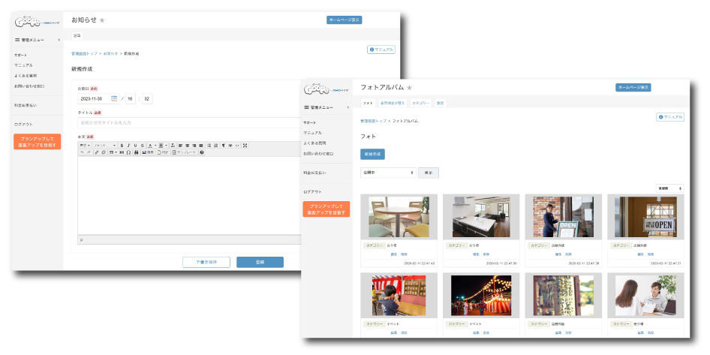710x355 pixels.
Task: Insert a horizontal line in editor
Action: pyautogui.click(x=122, y=152)
